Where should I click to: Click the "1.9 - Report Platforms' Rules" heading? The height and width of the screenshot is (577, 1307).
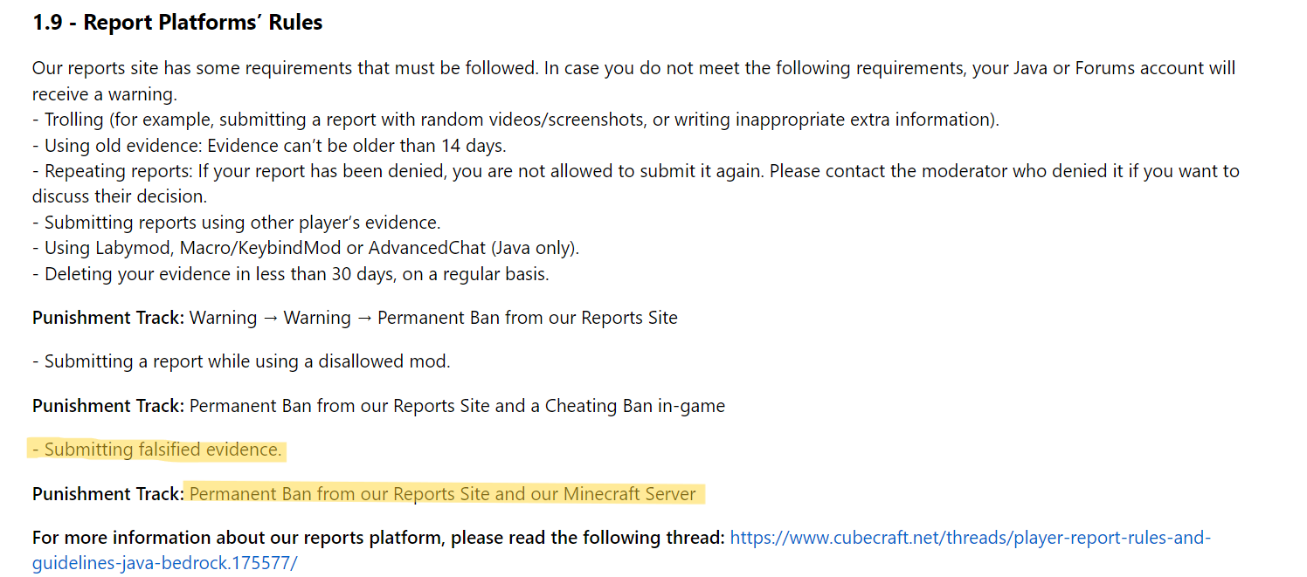coord(177,23)
